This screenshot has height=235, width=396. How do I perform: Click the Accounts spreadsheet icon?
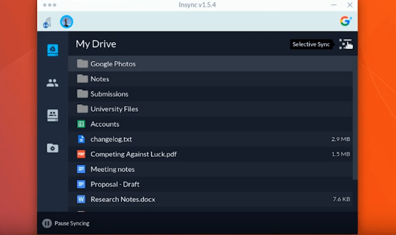coord(81,124)
